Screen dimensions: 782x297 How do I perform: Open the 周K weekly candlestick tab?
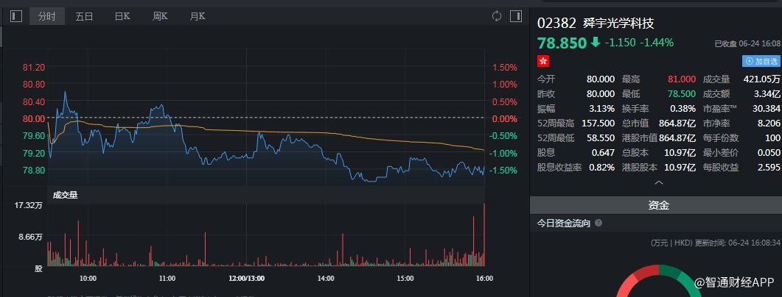coord(160,15)
